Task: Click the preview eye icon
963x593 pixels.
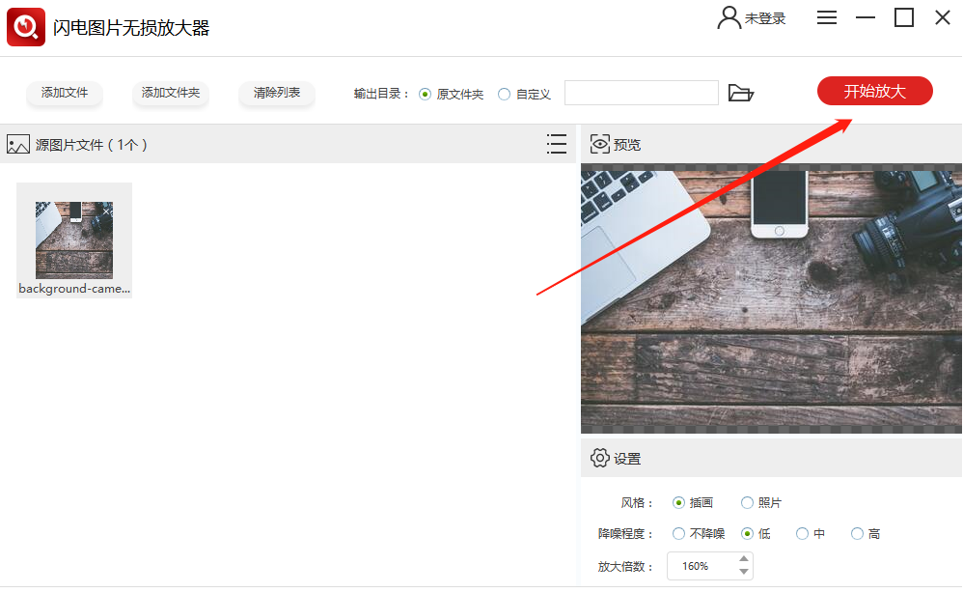Action: pos(600,145)
